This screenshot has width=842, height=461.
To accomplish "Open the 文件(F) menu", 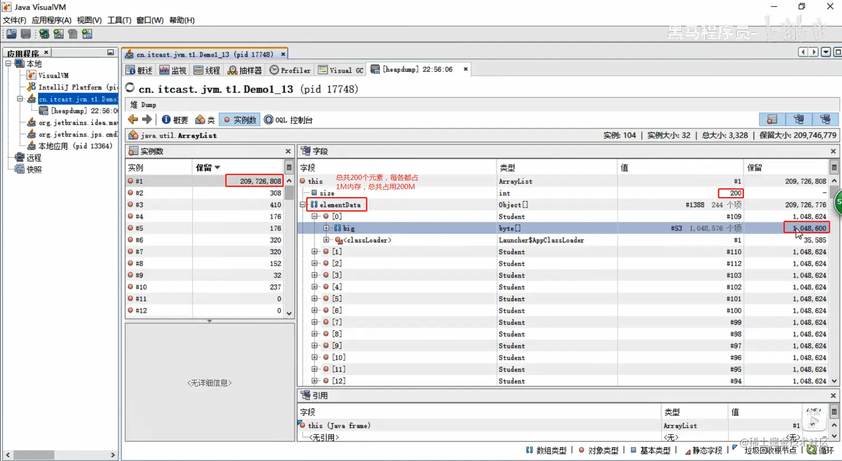I will coord(14,20).
